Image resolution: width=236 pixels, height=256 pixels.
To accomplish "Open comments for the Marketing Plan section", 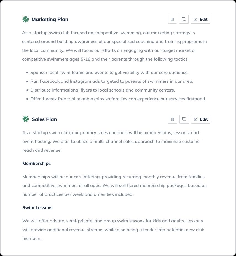I will point(184,19).
